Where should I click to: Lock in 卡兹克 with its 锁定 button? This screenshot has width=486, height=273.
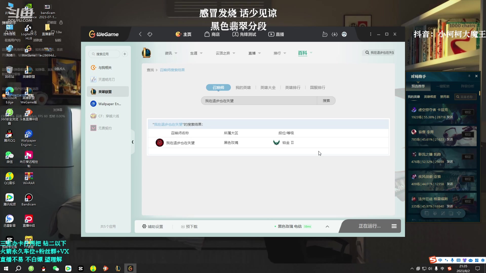468,112
